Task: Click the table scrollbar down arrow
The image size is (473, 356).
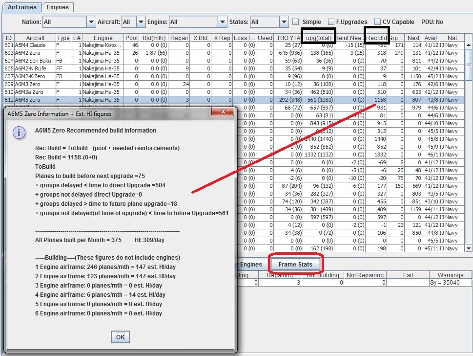Action: [x=469, y=248]
